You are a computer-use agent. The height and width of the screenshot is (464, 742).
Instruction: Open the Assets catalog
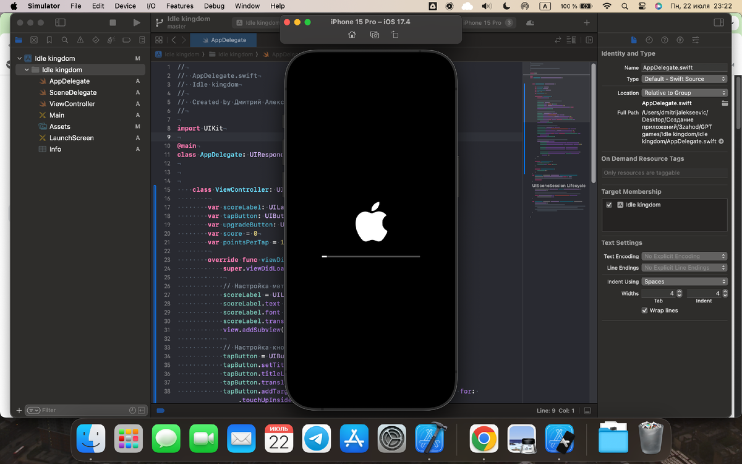pos(60,126)
